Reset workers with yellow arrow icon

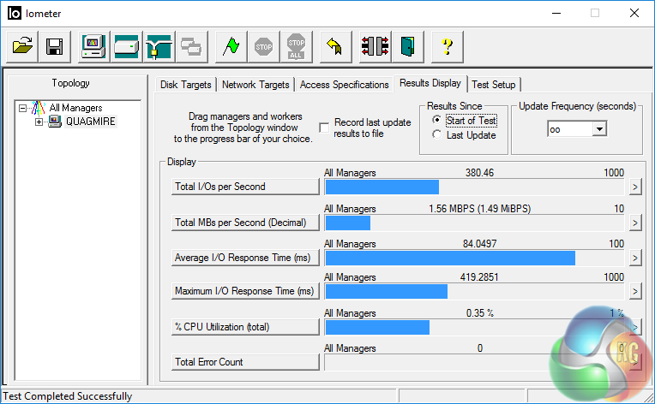(x=335, y=46)
